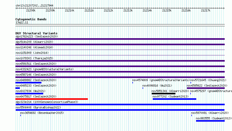This screenshot has height=131, width=232.
Task: Select the nsv1140246 (Alsmadi2014) label
Action: 34,47
